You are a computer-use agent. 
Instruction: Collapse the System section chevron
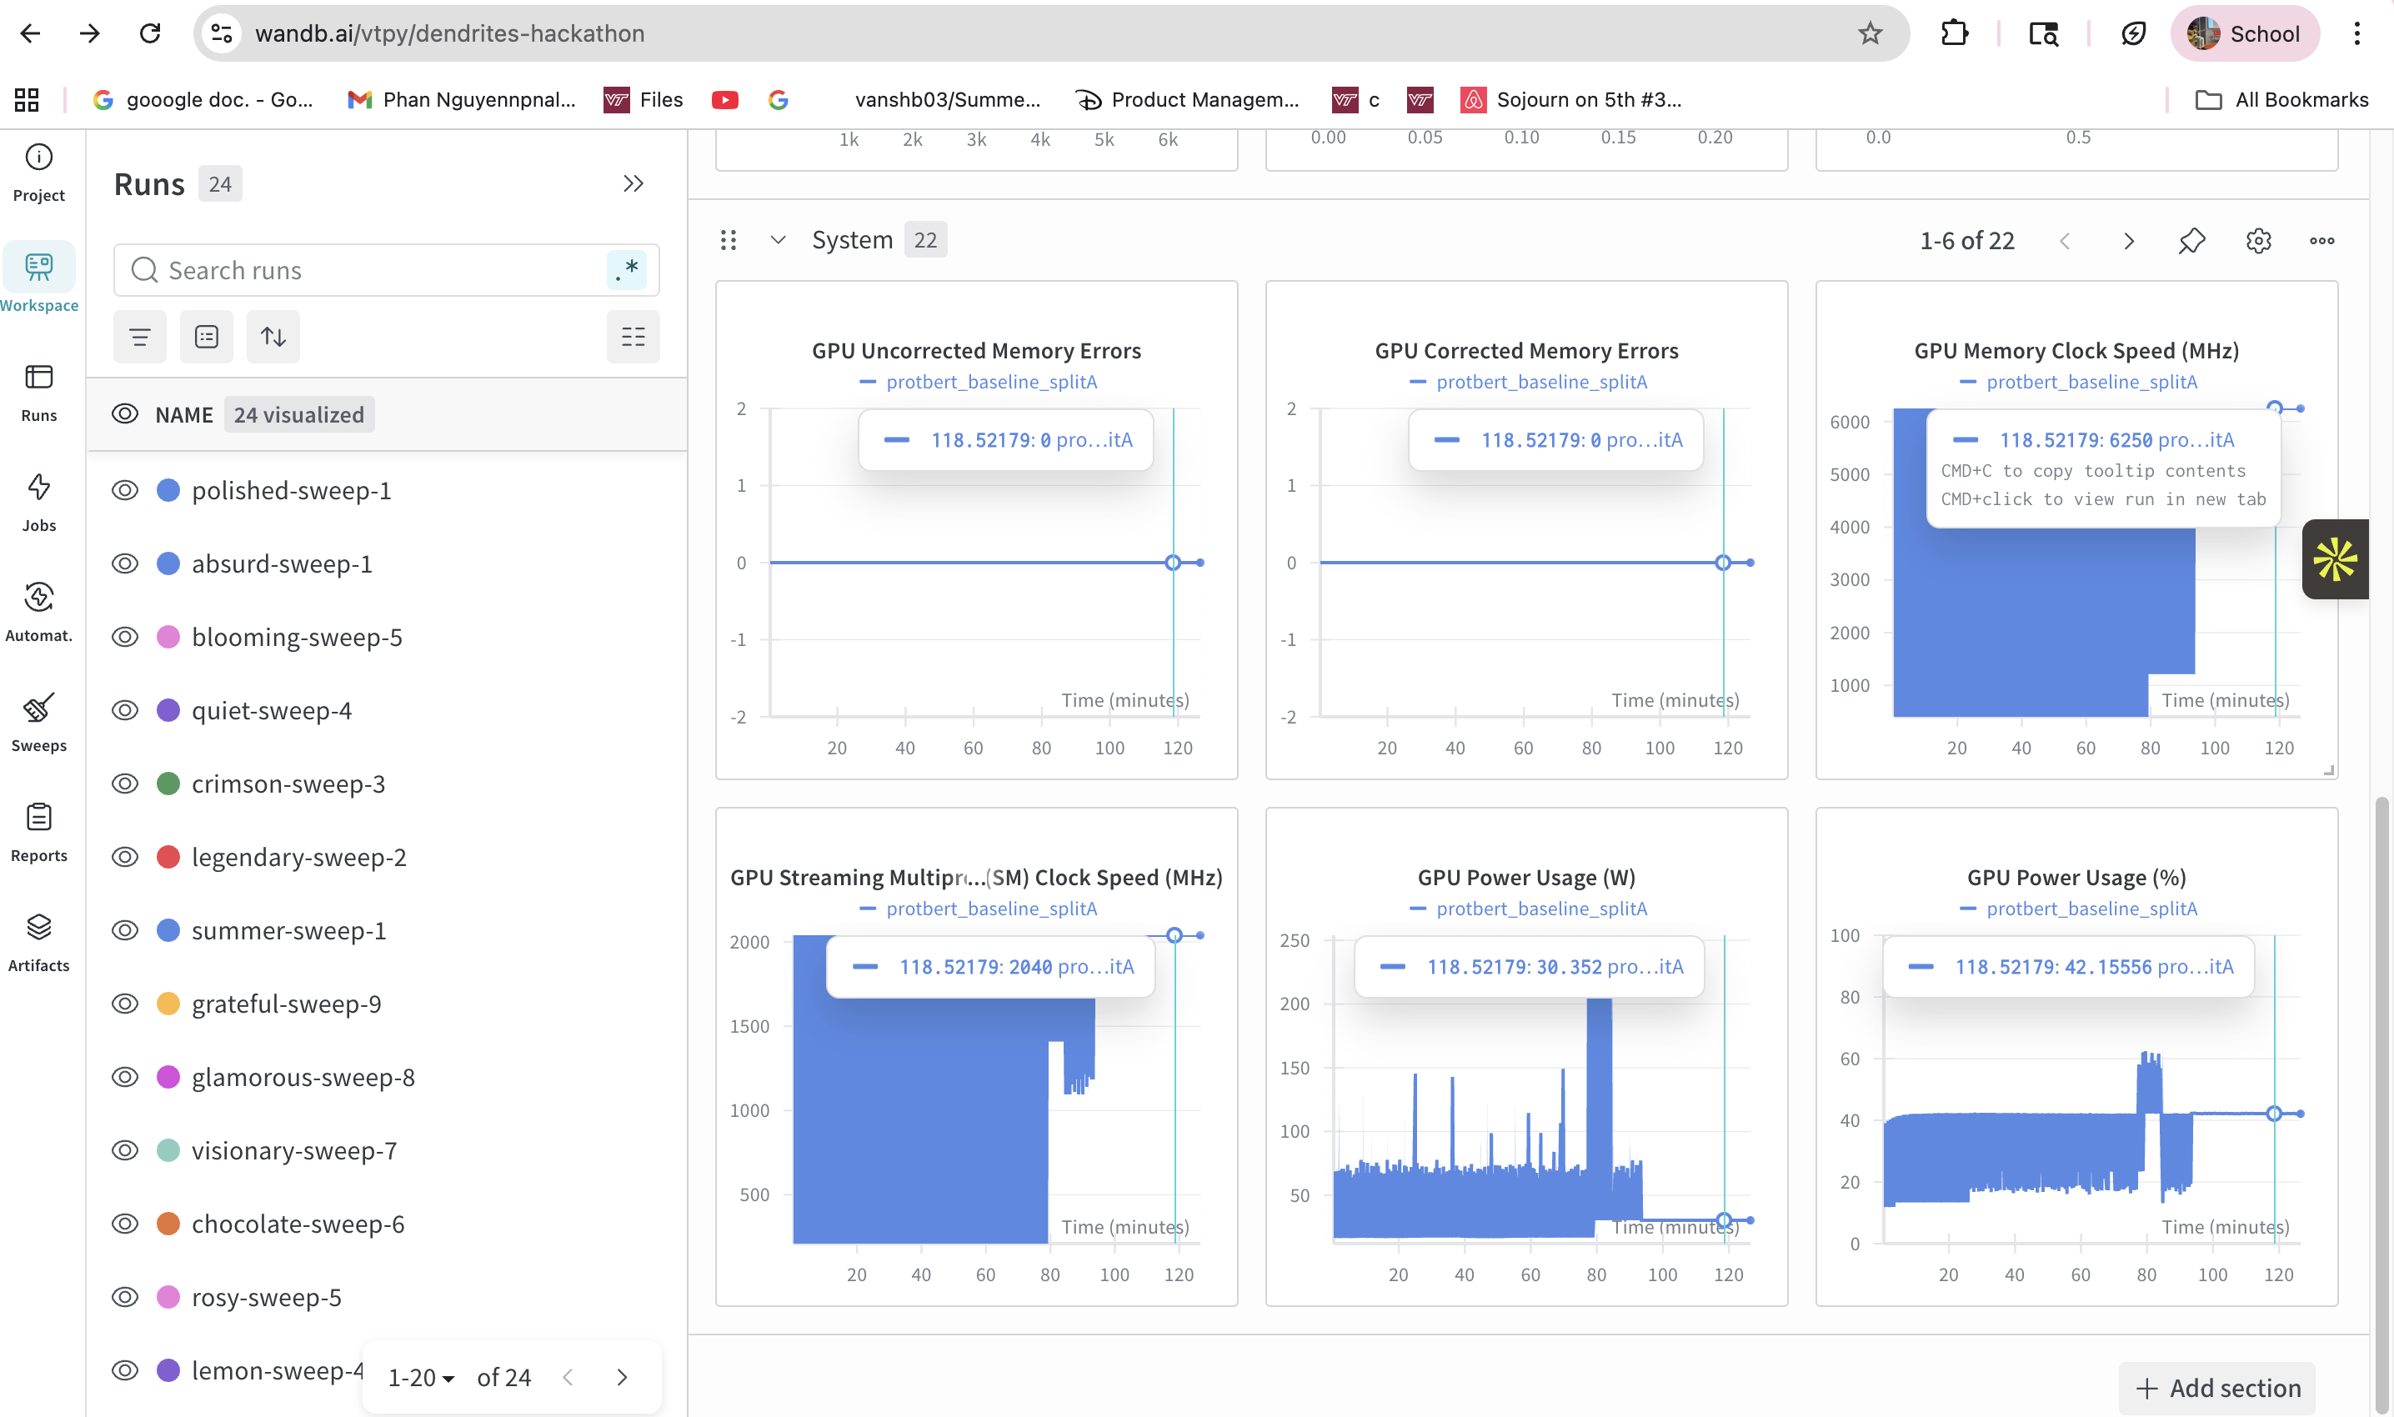pos(778,241)
